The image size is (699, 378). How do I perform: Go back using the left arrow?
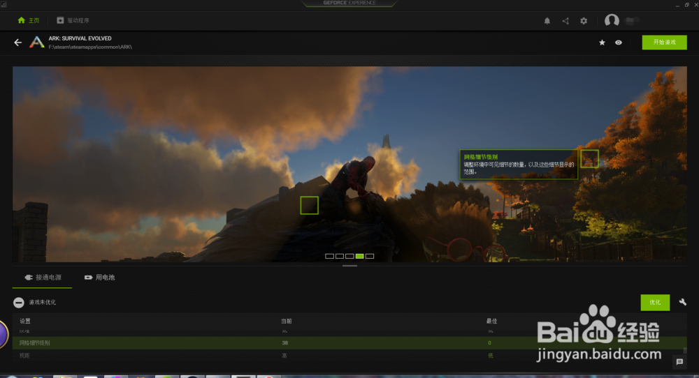tap(18, 43)
